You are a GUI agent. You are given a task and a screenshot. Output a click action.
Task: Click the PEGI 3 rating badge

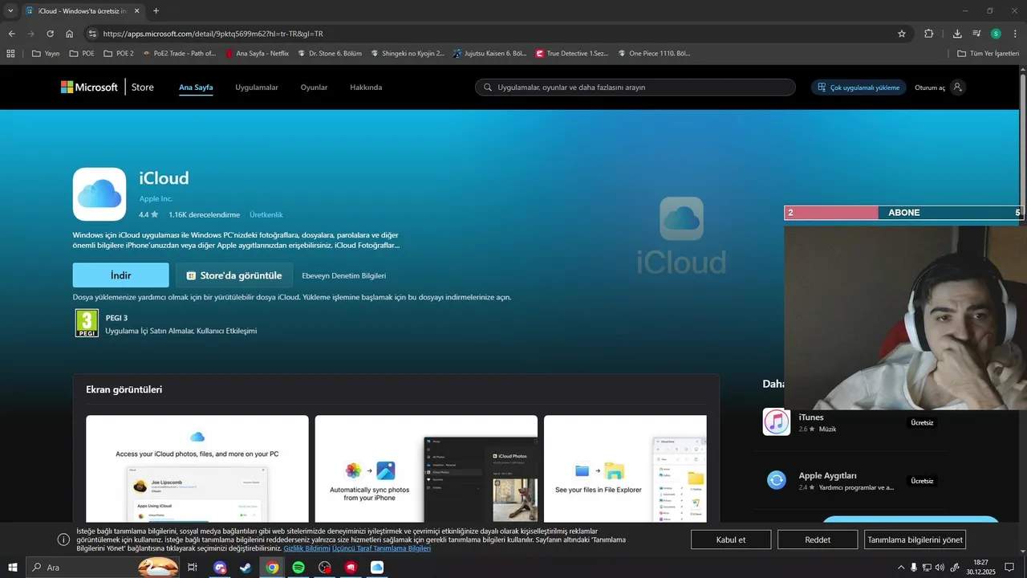click(87, 324)
